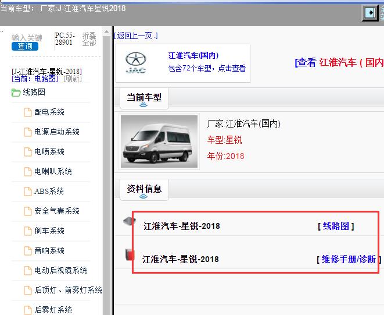Open 电源启动系统 in the tree

click(x=57, y=132)
